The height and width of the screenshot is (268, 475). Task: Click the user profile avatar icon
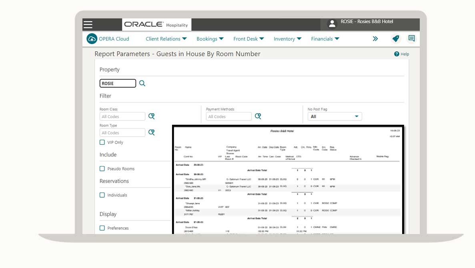click(x=332, y=24)
